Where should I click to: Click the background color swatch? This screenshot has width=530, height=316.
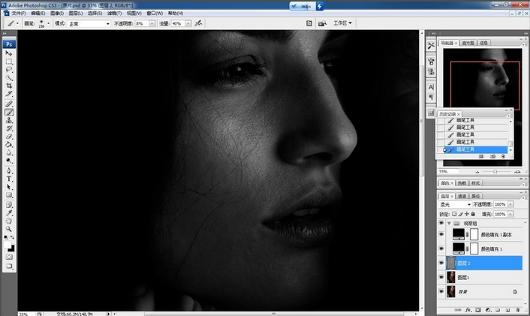[x=12, y=249]
